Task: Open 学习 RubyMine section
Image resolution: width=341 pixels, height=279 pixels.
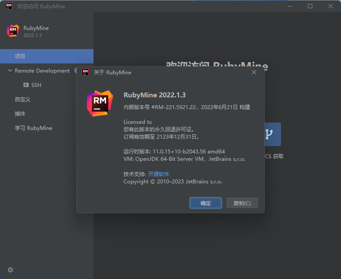Action: pos(33,128)
